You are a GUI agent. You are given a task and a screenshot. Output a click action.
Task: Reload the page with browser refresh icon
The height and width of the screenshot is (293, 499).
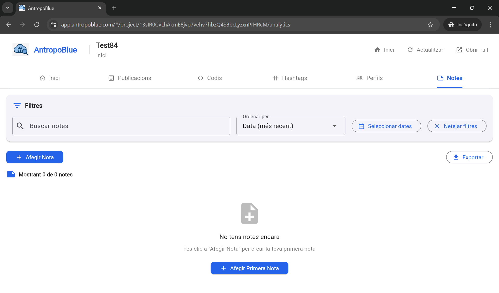pyautogui.click(x=37, y=25)
